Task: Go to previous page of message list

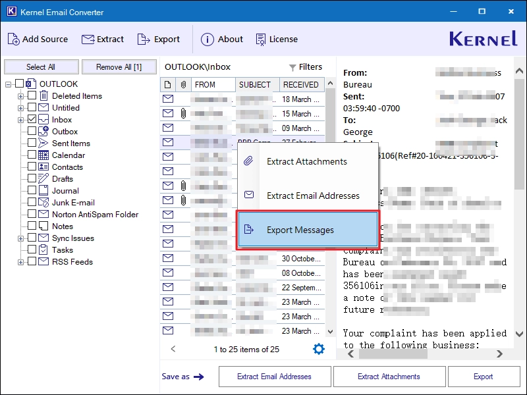Action: [x=173, y=349]
